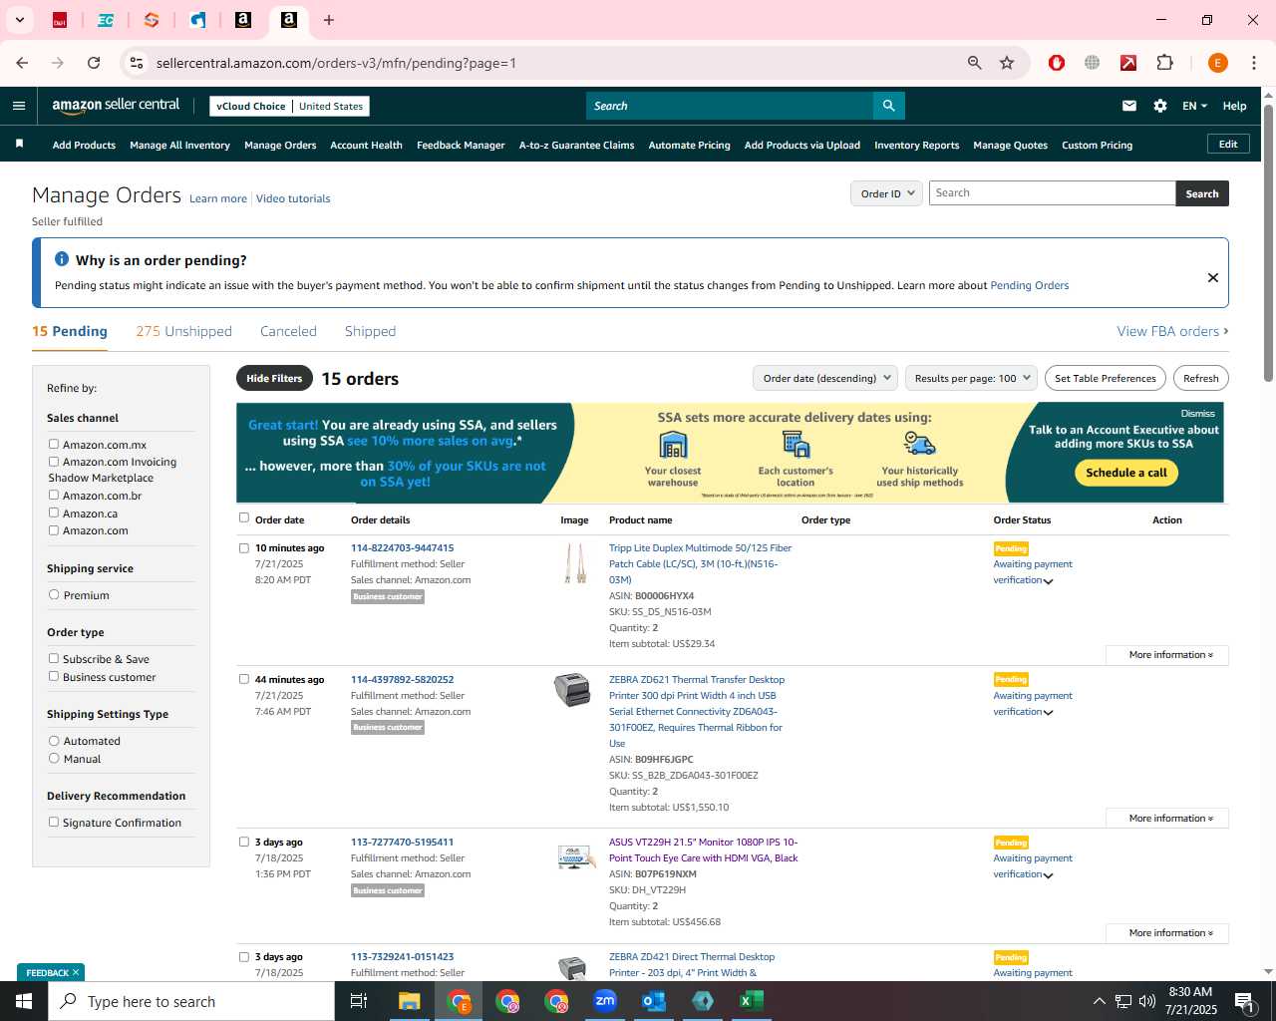Viewport: 1276px width, 1021px height.
Task: Click the search magnifier button in header
Action: click(x=888, y=106)
